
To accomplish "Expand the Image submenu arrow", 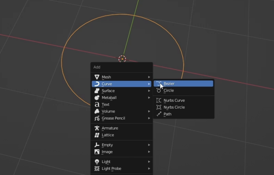I will (x=149, y=152).
